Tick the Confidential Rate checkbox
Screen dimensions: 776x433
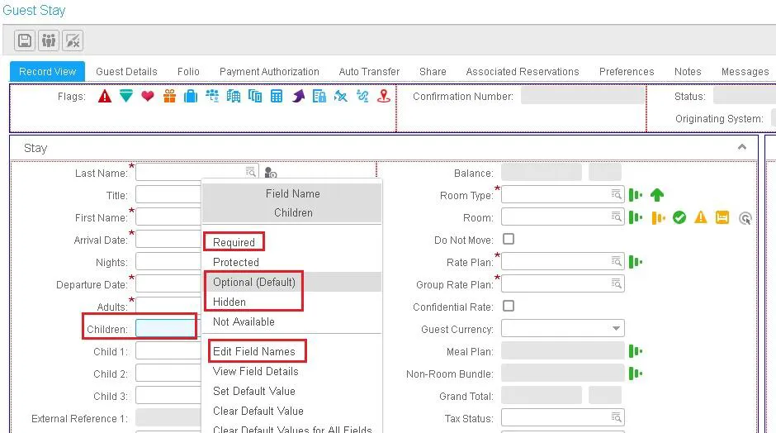point(509,307)
